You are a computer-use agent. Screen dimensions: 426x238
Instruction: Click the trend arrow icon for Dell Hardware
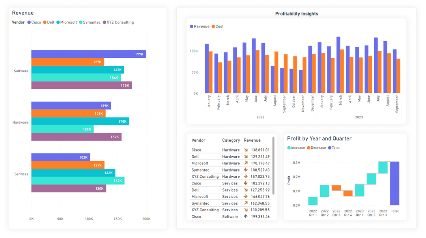[246, 157]
